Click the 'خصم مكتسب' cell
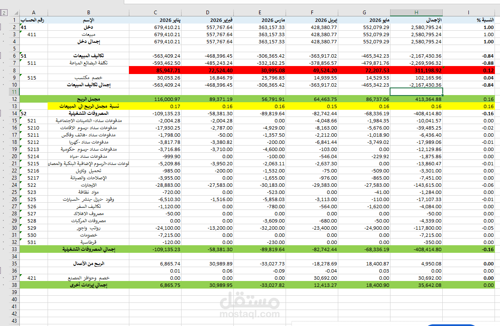Image resolution: width=500 pixels, height=326 pixels. (x=88, y=78)
